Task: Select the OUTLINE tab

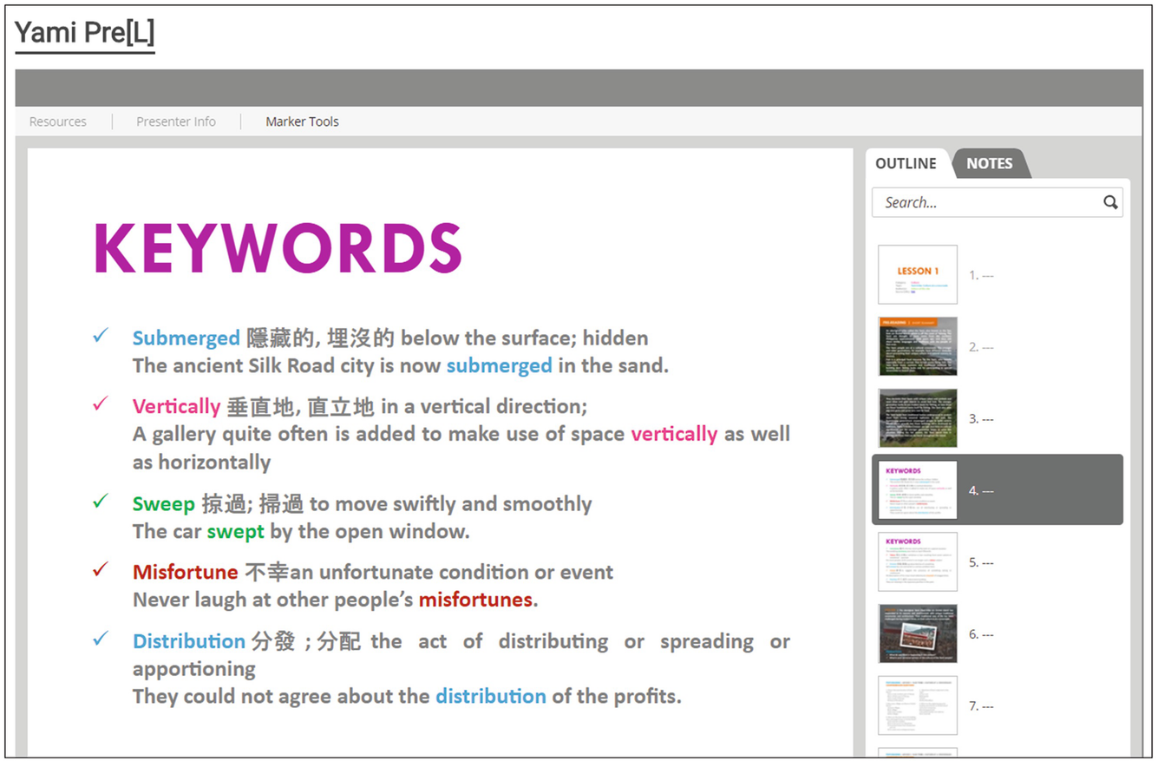Action: (906, 164)
